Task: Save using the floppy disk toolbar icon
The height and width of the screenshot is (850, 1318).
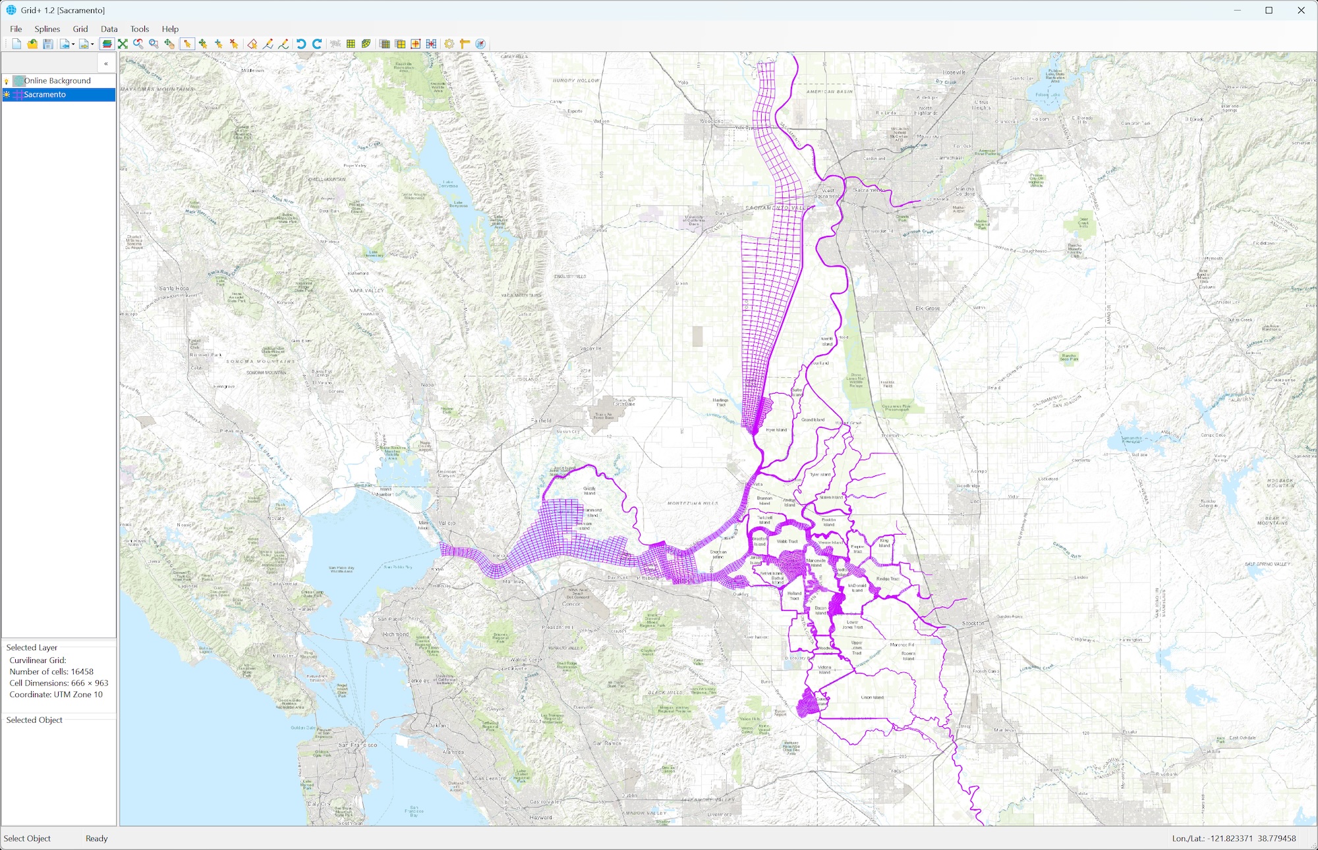Action: (48, 44)
